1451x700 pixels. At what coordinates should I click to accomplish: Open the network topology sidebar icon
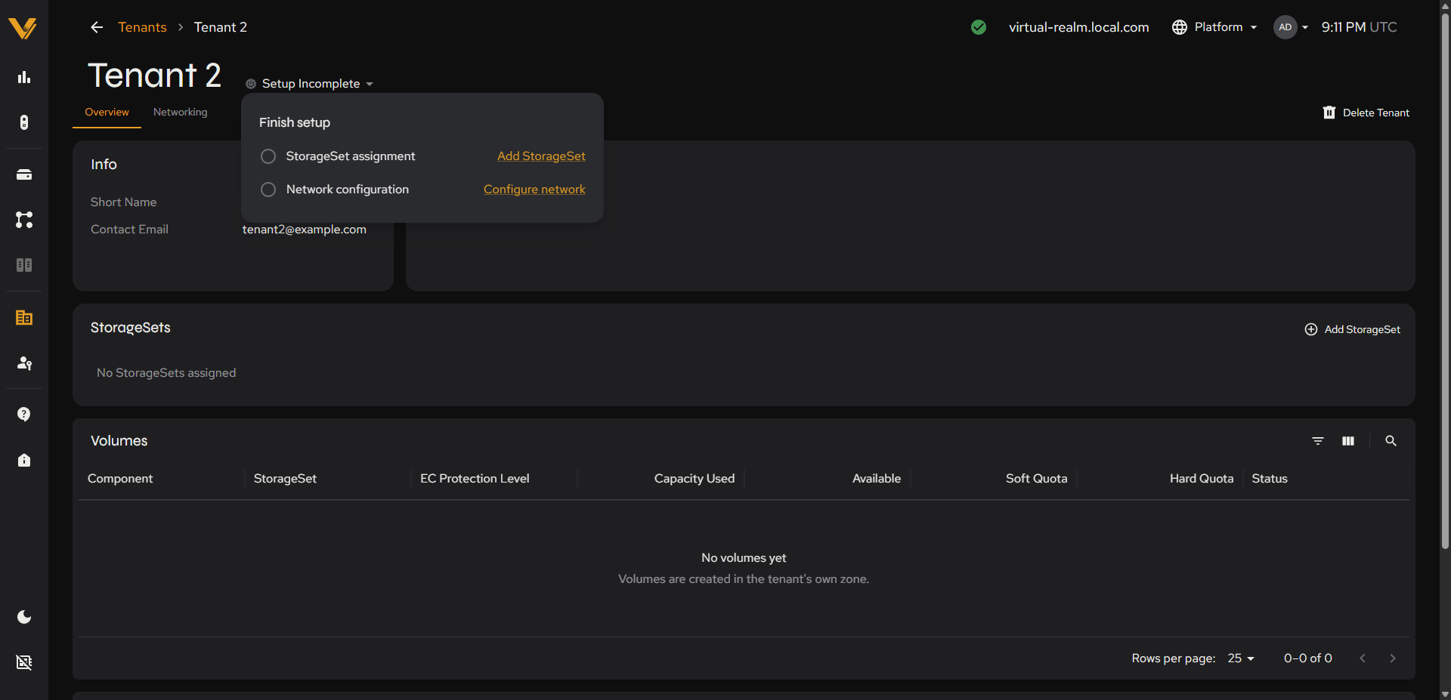coord(24,220)
